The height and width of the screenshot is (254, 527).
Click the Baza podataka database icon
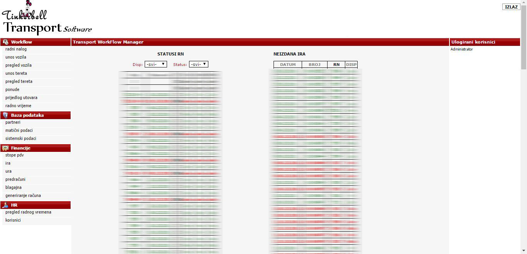[x=5, y=115]
